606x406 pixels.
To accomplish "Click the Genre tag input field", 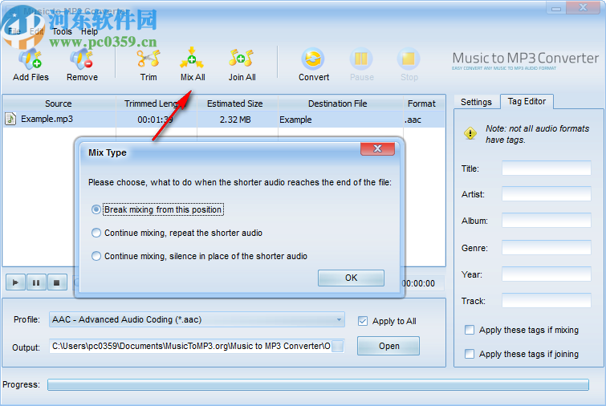I will [x=546, y=248].
